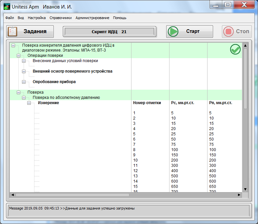The image size is (258, 224).
Task: Click the vertical scrollbar down arrow
Action: pyautogui.click(x=245, y=189)
